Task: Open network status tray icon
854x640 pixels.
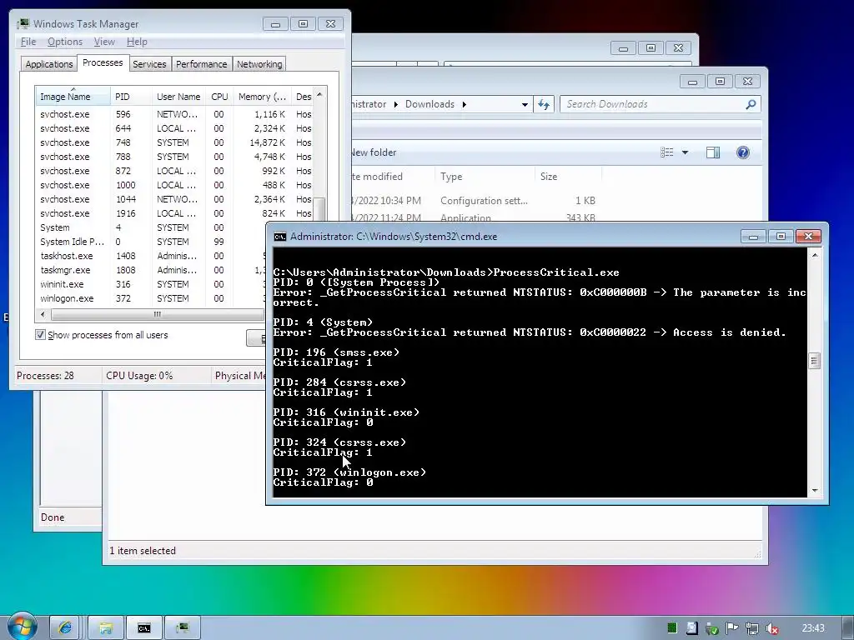Action: click(x=751, y=628)
